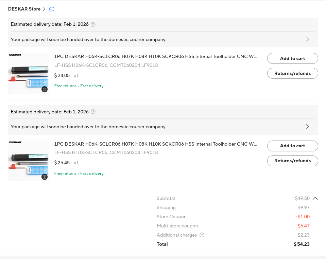Open H06K-SCLCR06 toolholder product thumbnail

pos(29,73)
